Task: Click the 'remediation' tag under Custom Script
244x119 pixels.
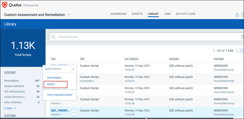Action: pos(87,81)
